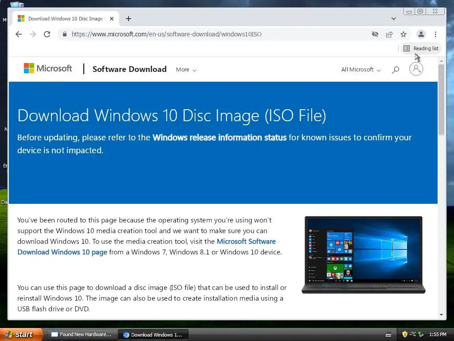Screen dimensions: 454x341
Task: Open the Reading list
Action: (x=421, y=48)
